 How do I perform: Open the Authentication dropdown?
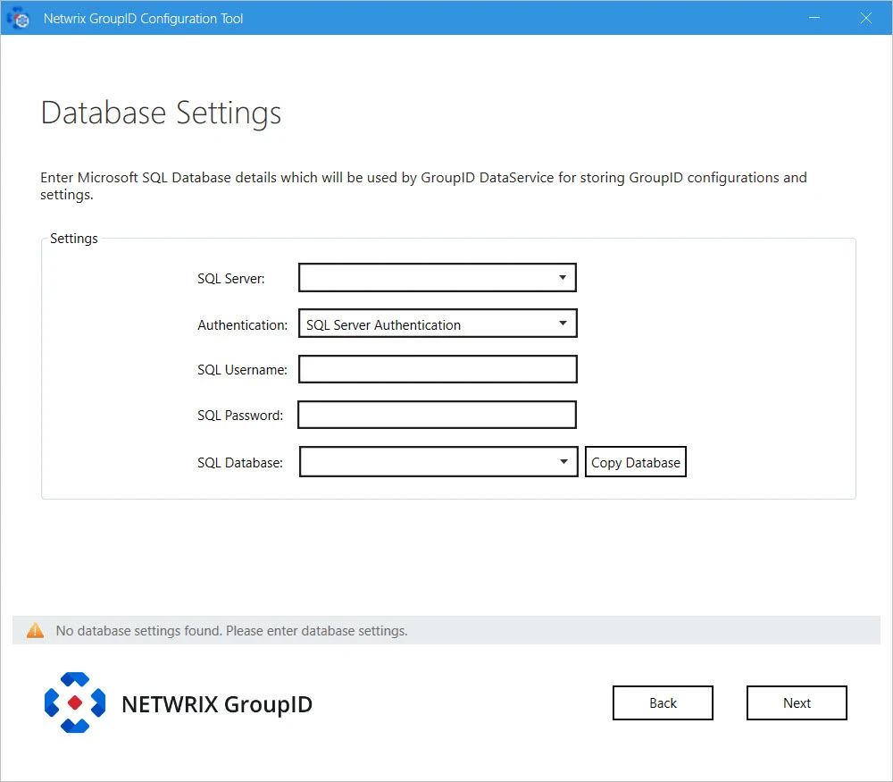point(438,324)
